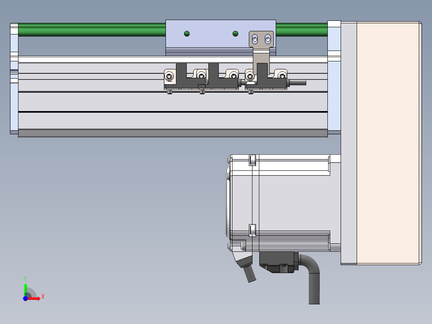Select the beige belt cover housing
432x324 pixels.
tap(389, 143)
